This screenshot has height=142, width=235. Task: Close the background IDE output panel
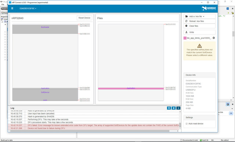click(232, 104)
